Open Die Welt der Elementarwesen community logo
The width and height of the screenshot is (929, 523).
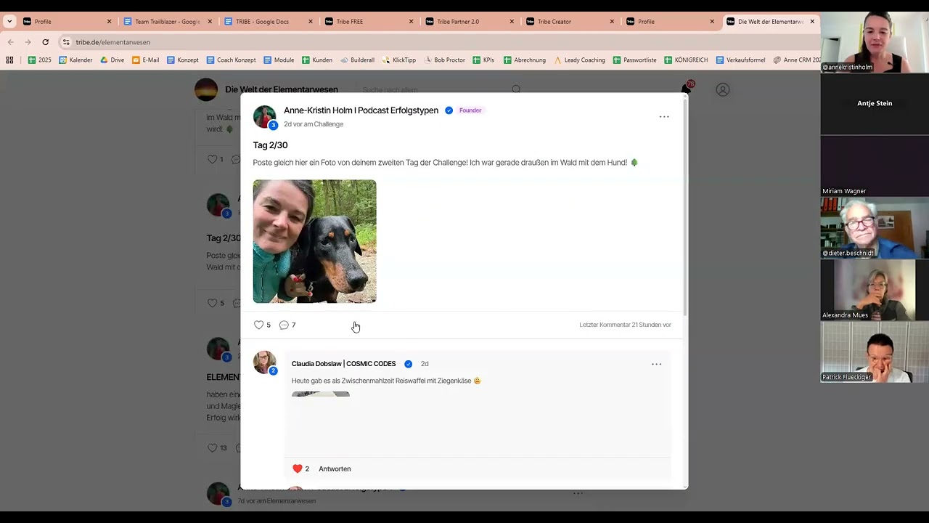tap(206, 89)
